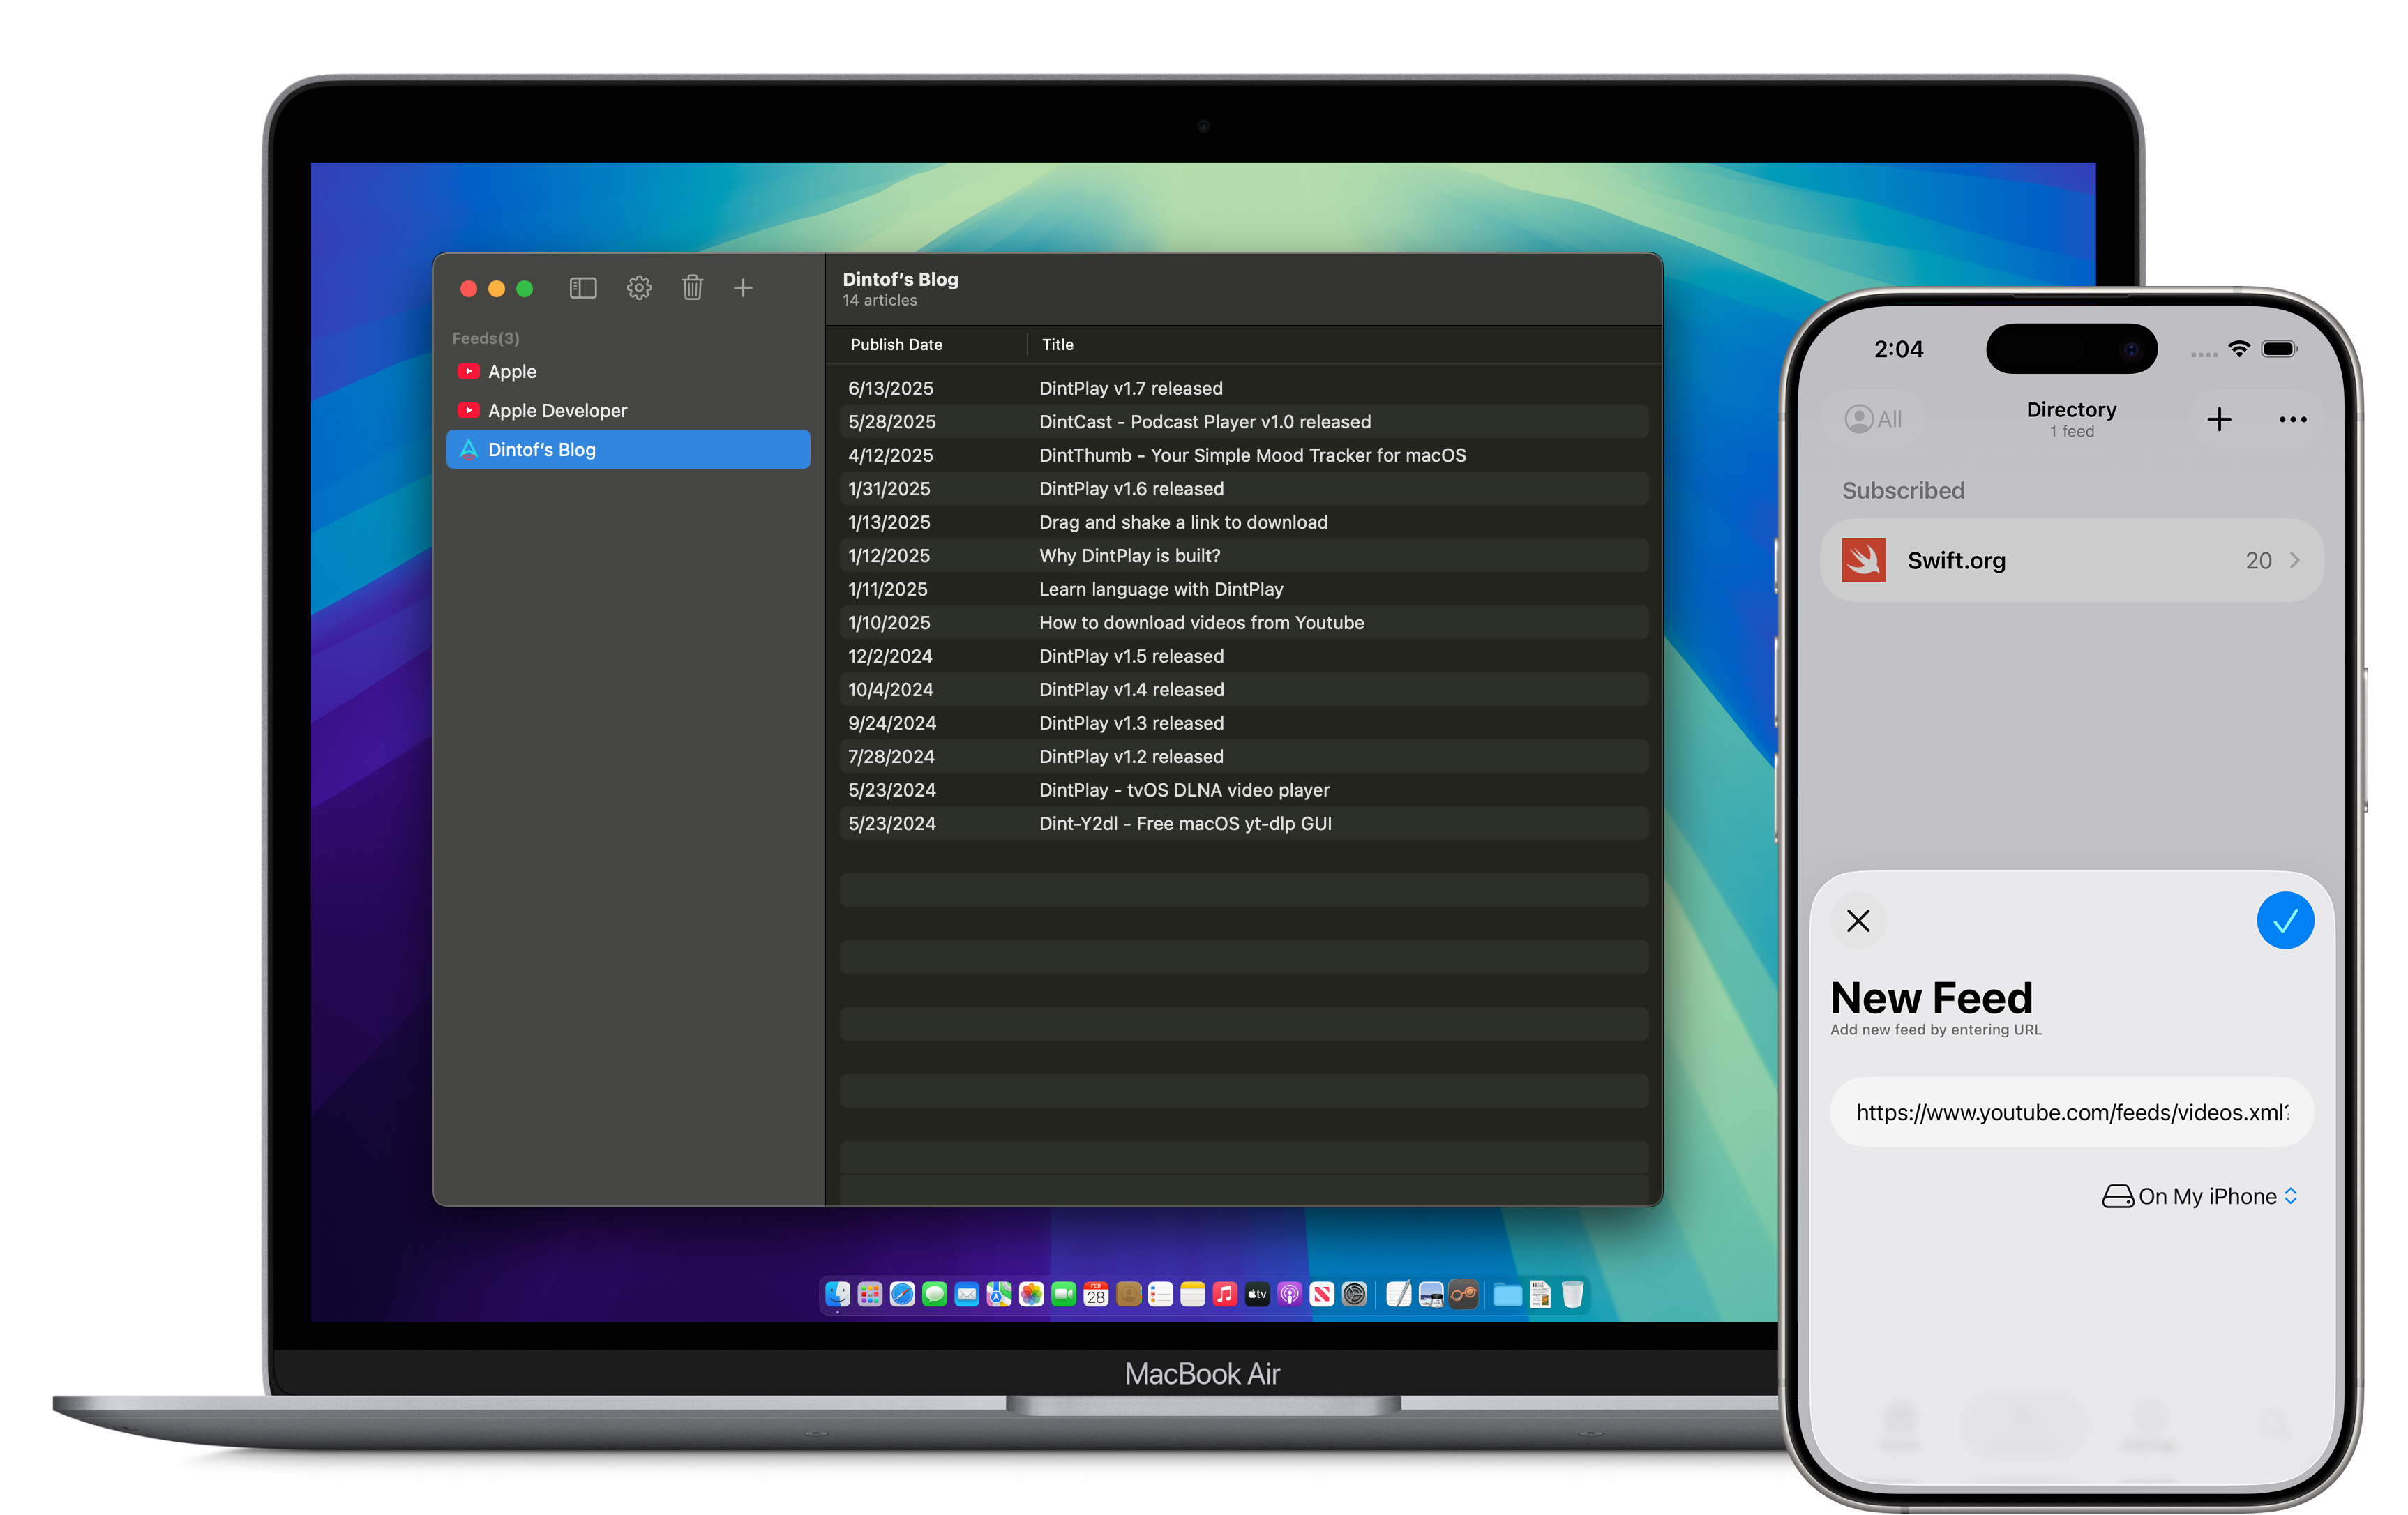Delete the selected feed with the trash icon
The height and width of the screenshot is (1515, 2408).
coord(692,288)
